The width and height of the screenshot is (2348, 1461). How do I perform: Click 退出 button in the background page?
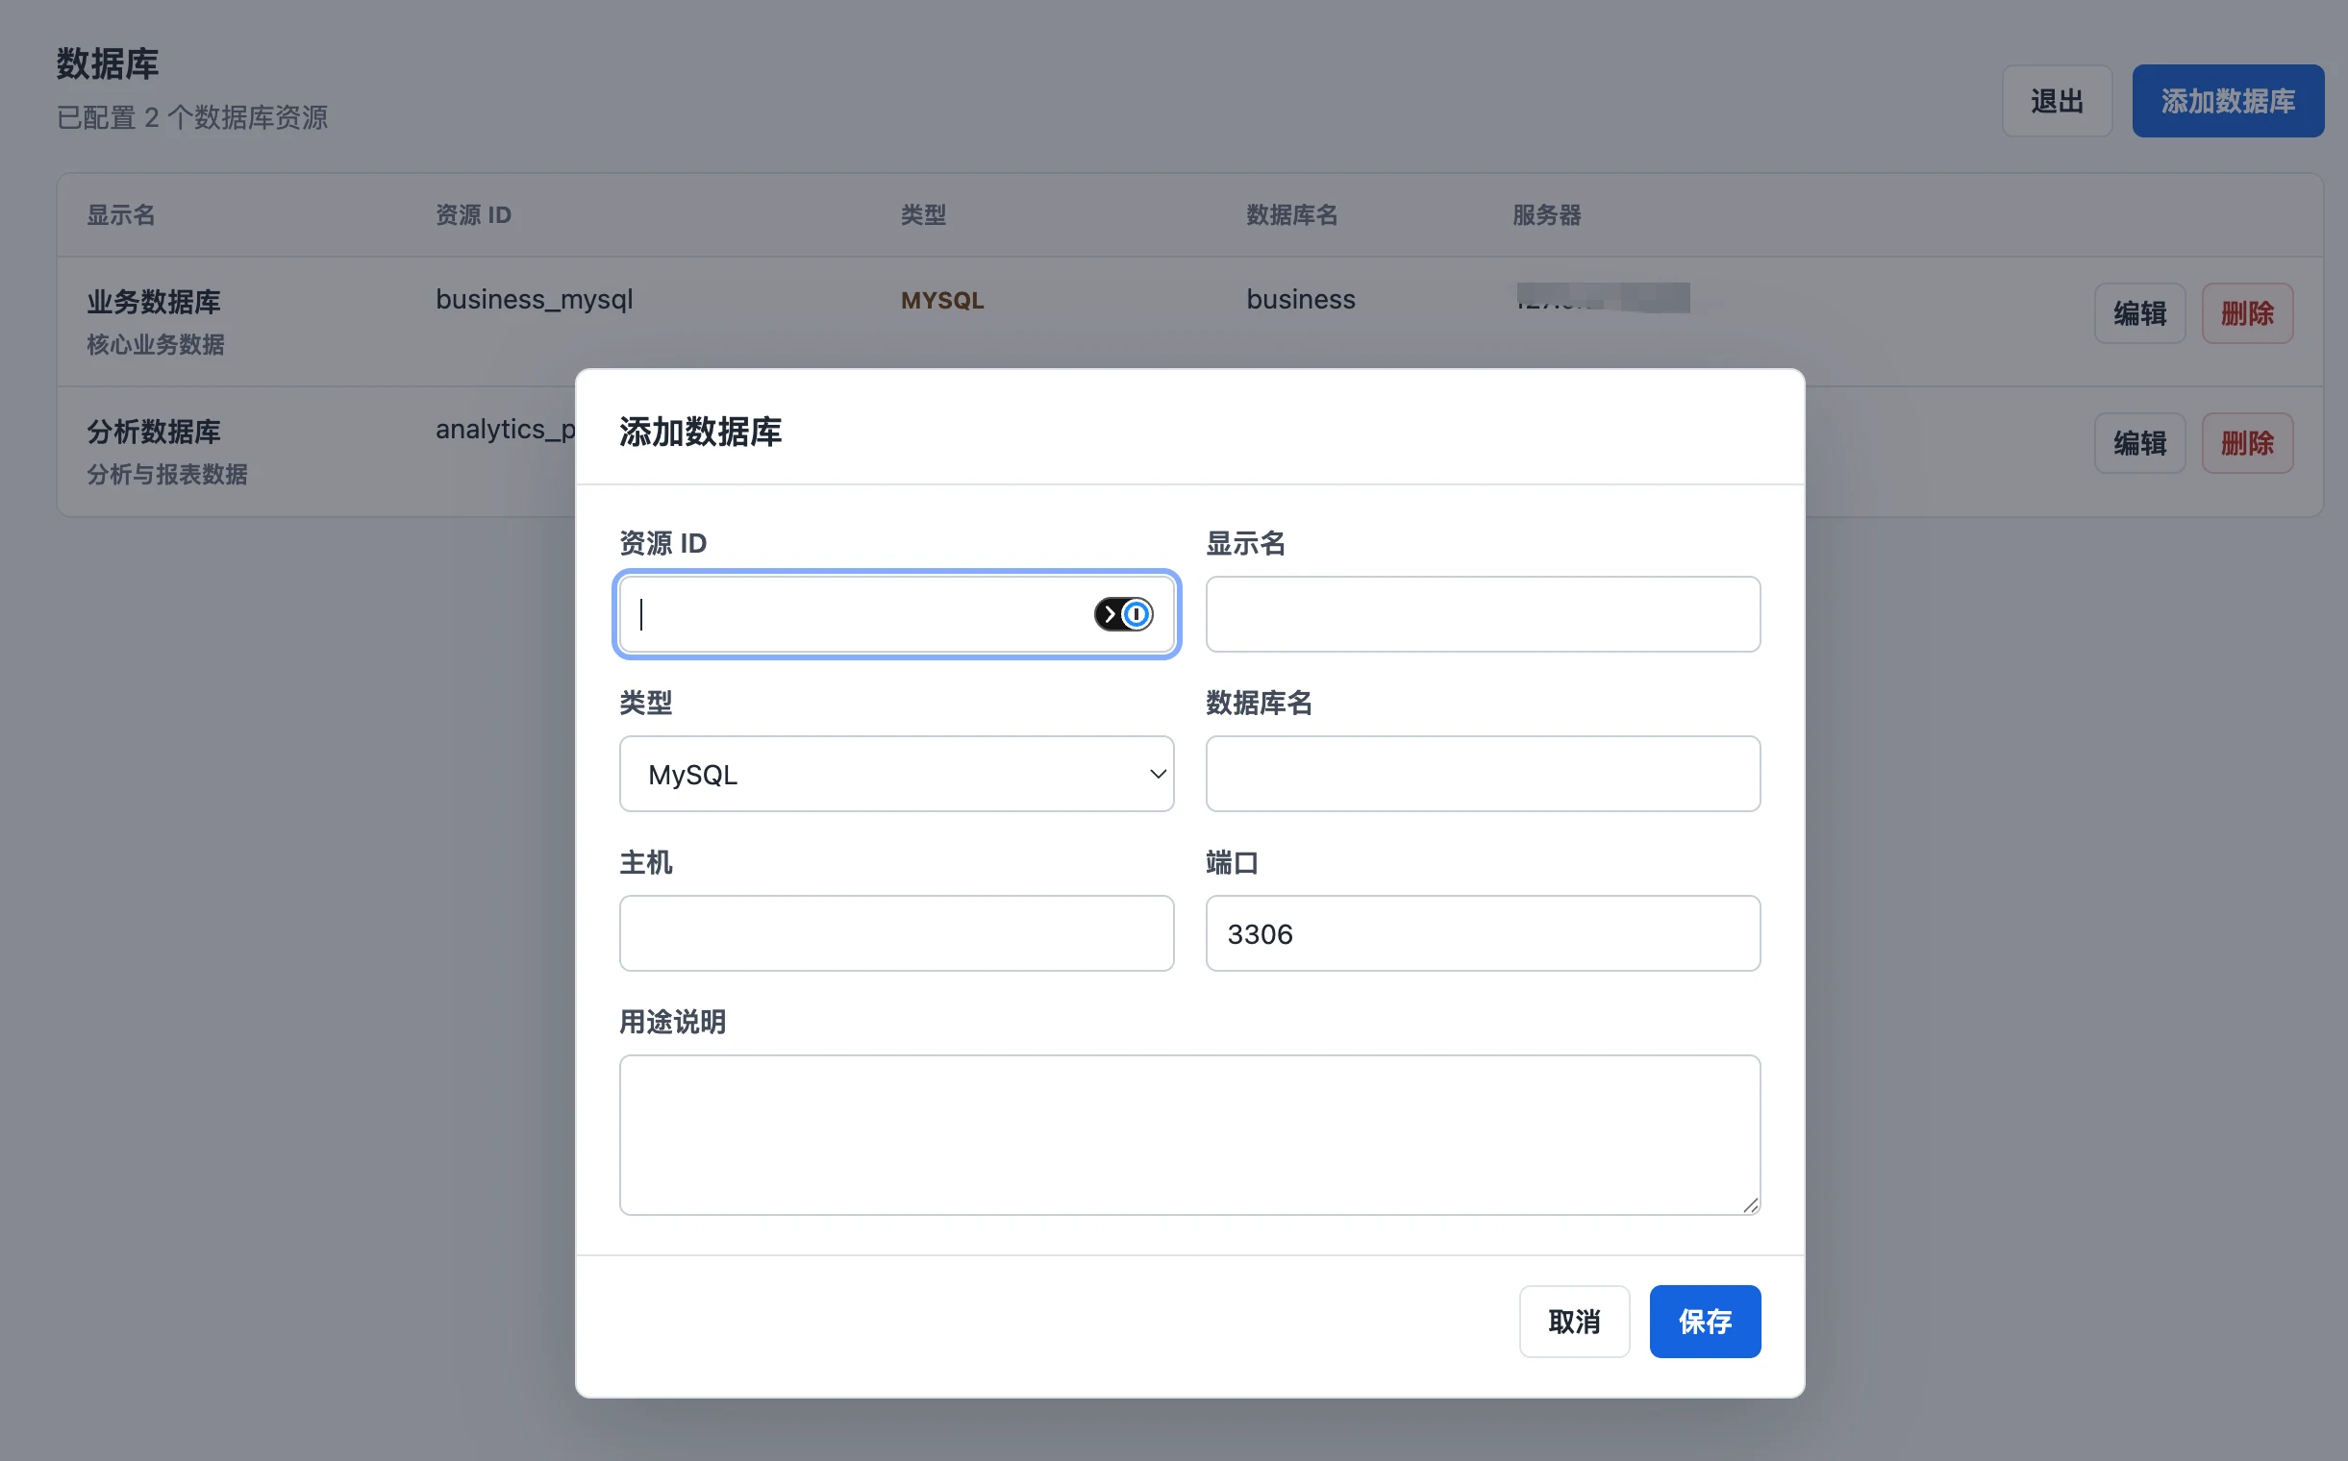(2056, 101)
